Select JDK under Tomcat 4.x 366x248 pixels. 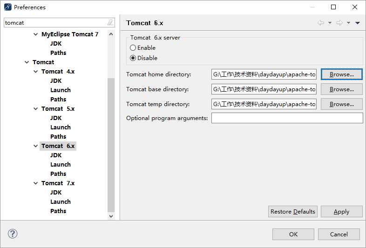pyautogui.click(x=56, y=80)
